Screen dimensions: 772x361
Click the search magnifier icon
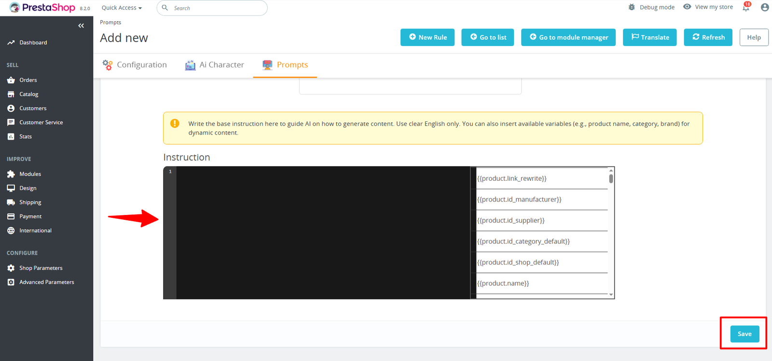coord(165,8)
